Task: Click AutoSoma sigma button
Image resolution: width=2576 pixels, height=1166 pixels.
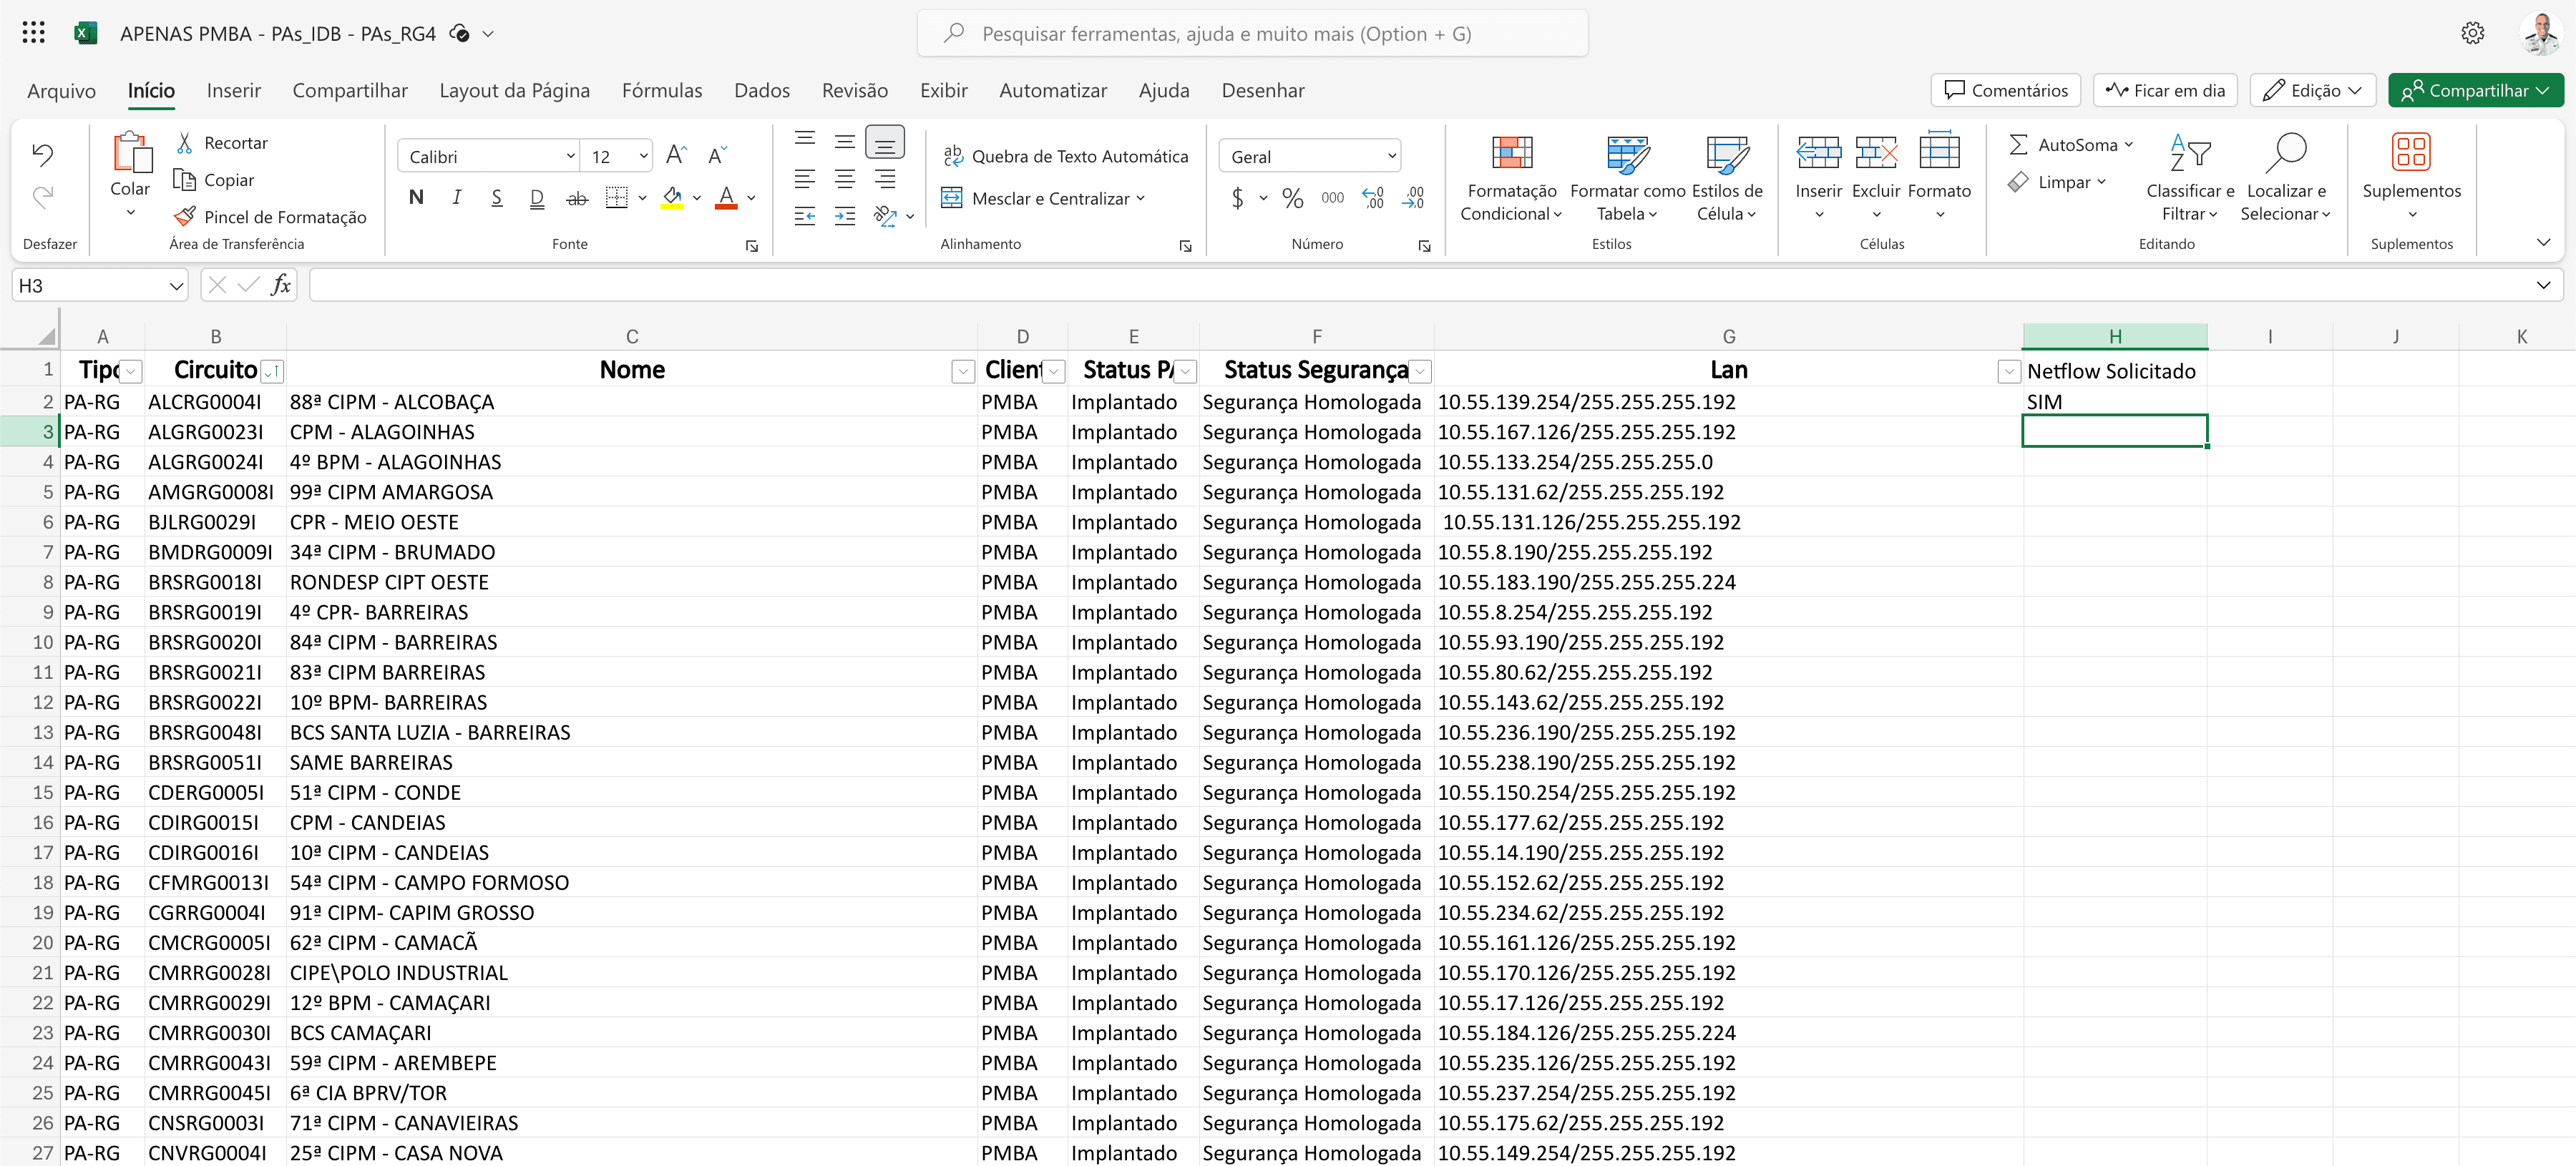Action: (2069, 145)
